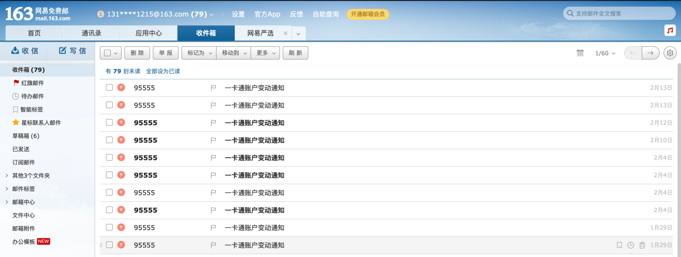The width and height of the screenshot is (681, 257).
Task: Click the full-text mail search field
Action: click(619, 14)
